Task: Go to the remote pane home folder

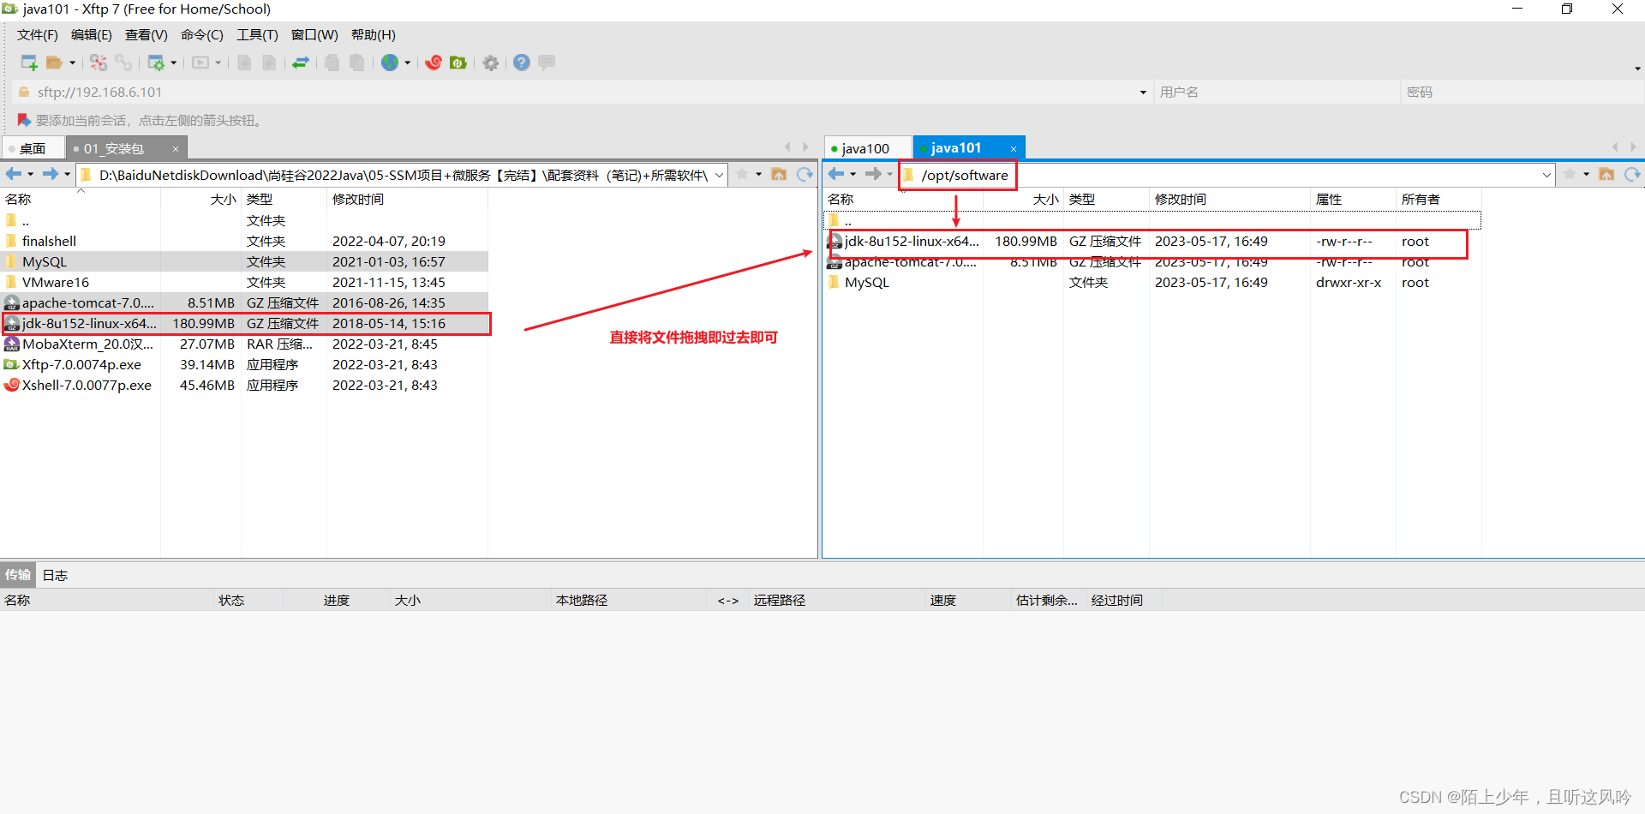Action: point(1606,174)
